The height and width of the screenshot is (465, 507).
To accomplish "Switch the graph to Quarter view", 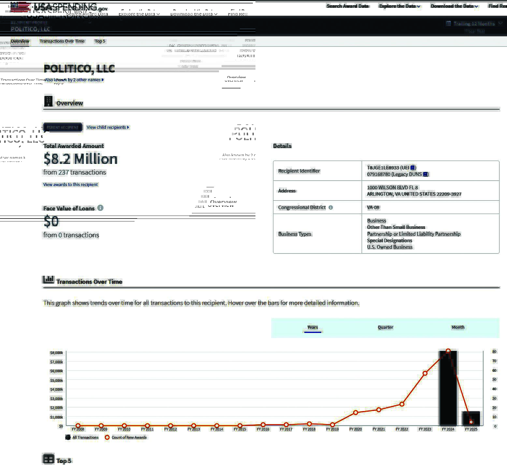I will click(x=385, y=327).
